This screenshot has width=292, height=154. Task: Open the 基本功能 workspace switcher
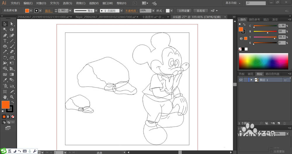pyautogui.click(x=233, y=3)
